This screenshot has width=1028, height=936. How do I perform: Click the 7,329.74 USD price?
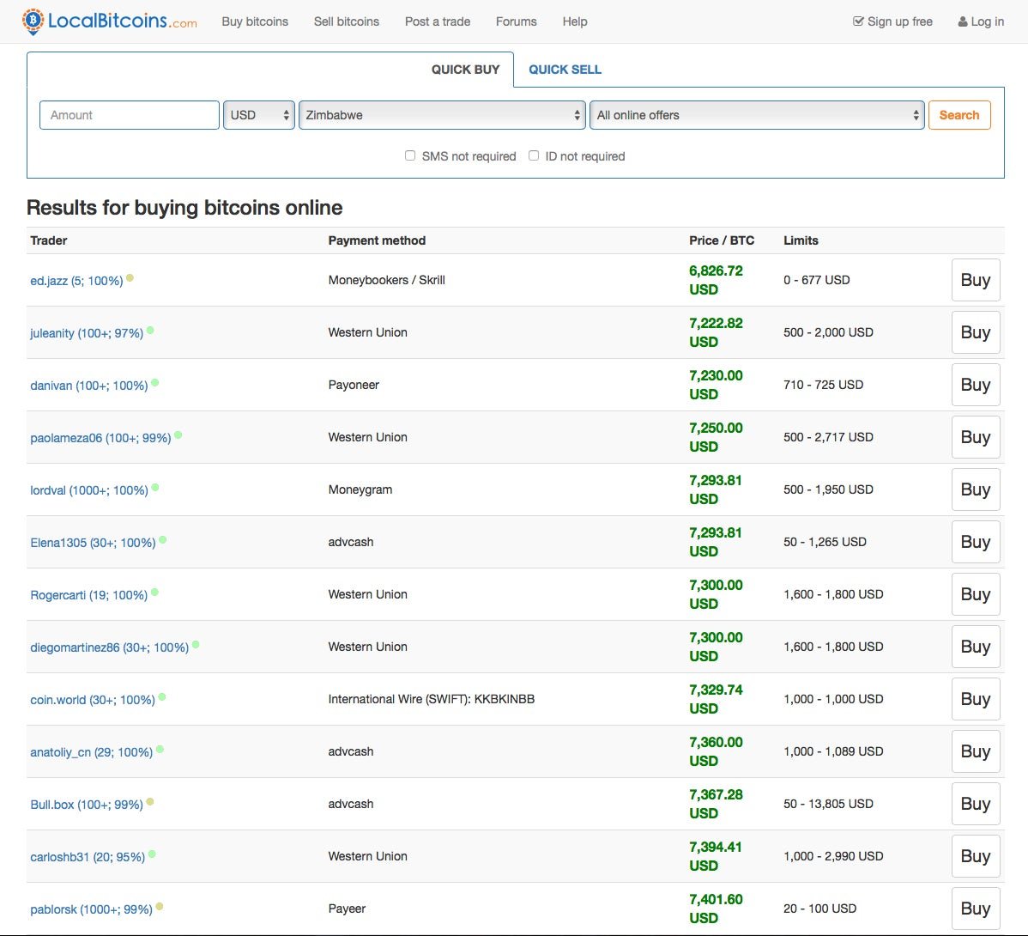click(x=716, y=699)
